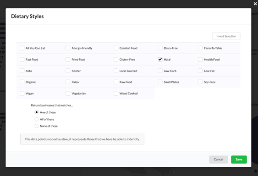Tick the Keto checkbox
The width and height of the screenshot is (258, 176).
(x=22, y=71)
